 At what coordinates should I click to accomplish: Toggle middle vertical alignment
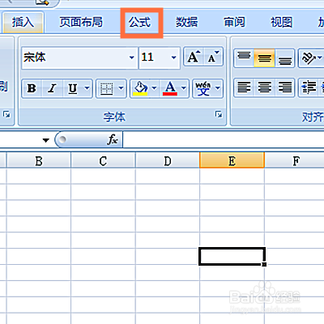click(264, 58)
